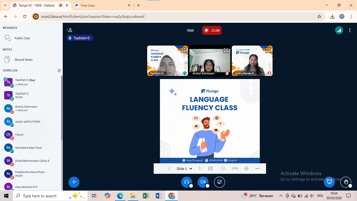Click the Windows search box
Image resolution: width=357 pixels, height=201 pixels.
pyautogui.click(x=50, y=196)
